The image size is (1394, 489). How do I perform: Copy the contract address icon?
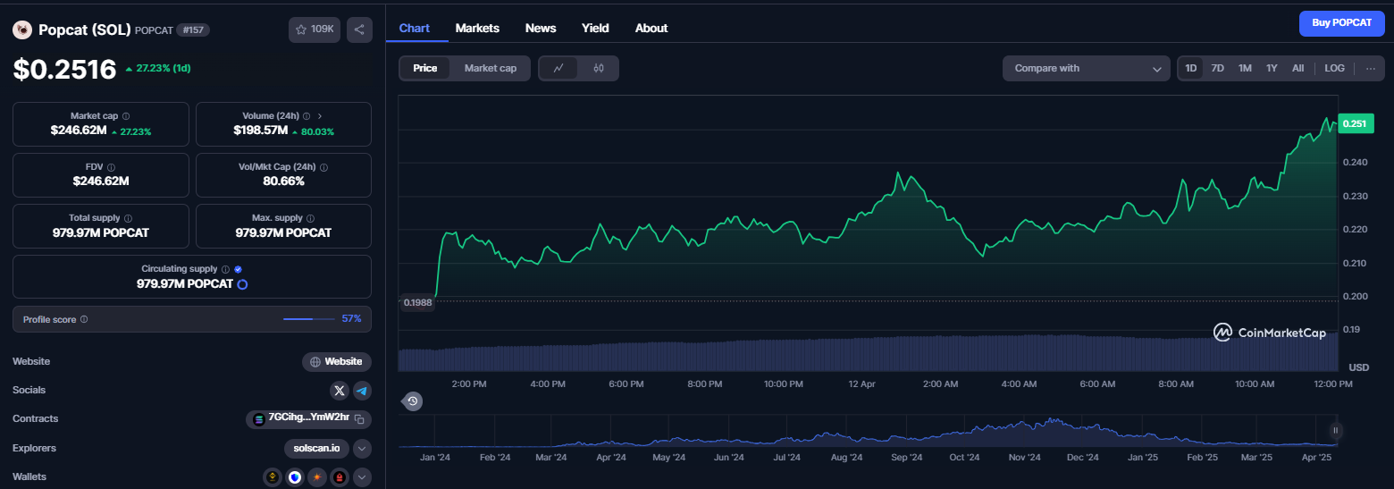pyautogui.click(x=359, y=419)
